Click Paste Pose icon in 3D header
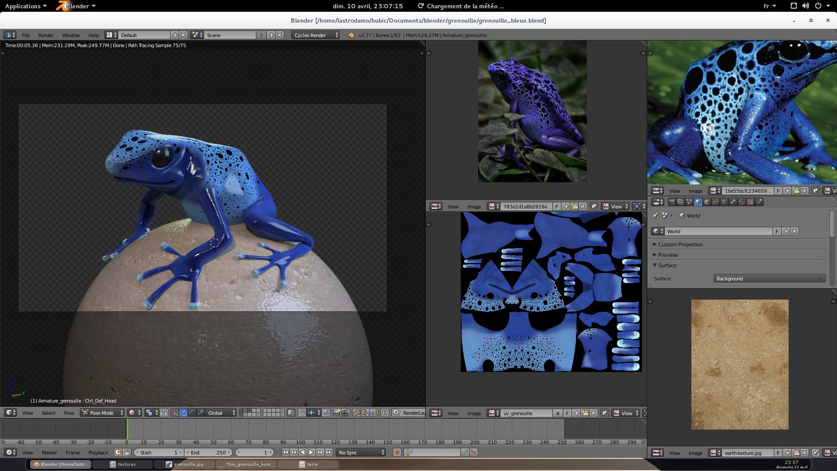The width and height of the screenshot is (837, 471). coord(365,413)
